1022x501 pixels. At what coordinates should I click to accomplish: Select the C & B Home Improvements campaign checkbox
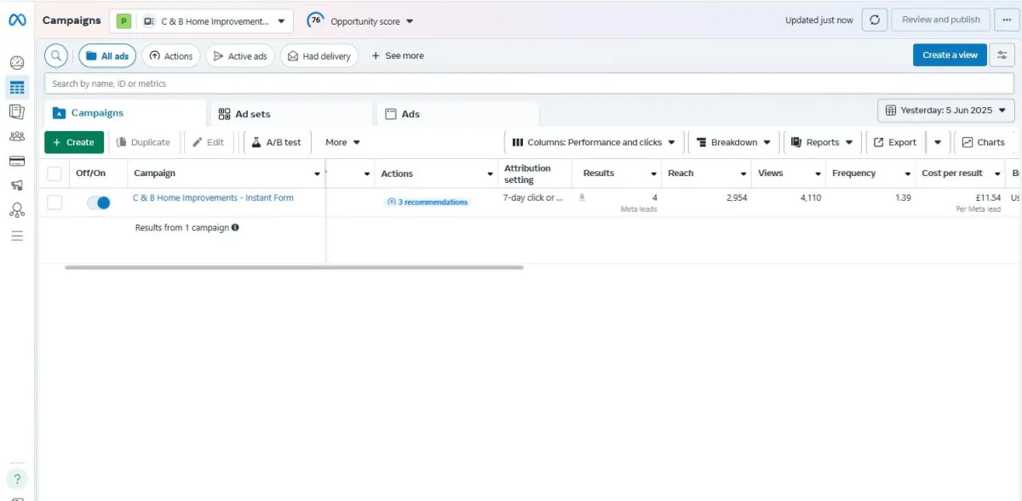55,202
